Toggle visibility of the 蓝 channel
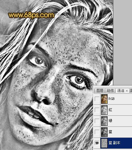This screenshot has width=132, height=150. coord(97,132)
